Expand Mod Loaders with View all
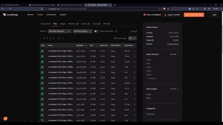 [x=174, y=89]
